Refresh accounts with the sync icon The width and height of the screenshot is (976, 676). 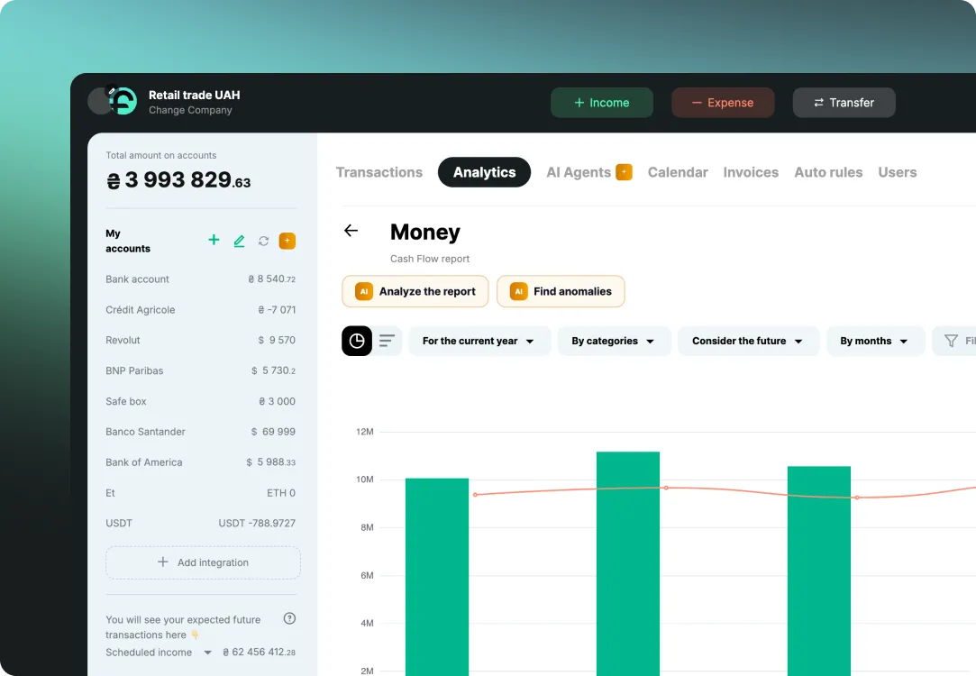264,241
